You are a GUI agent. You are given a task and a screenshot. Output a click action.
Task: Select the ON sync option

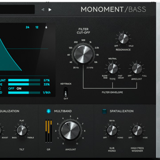tap(19, 88)
